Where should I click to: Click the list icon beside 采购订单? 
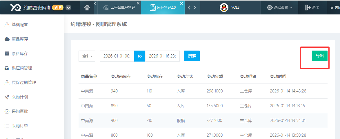(x=7, y=126)
